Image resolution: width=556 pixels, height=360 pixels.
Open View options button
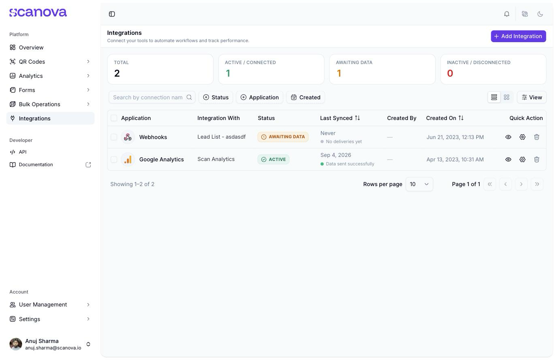pyautogui.click(x=532, y=97)
